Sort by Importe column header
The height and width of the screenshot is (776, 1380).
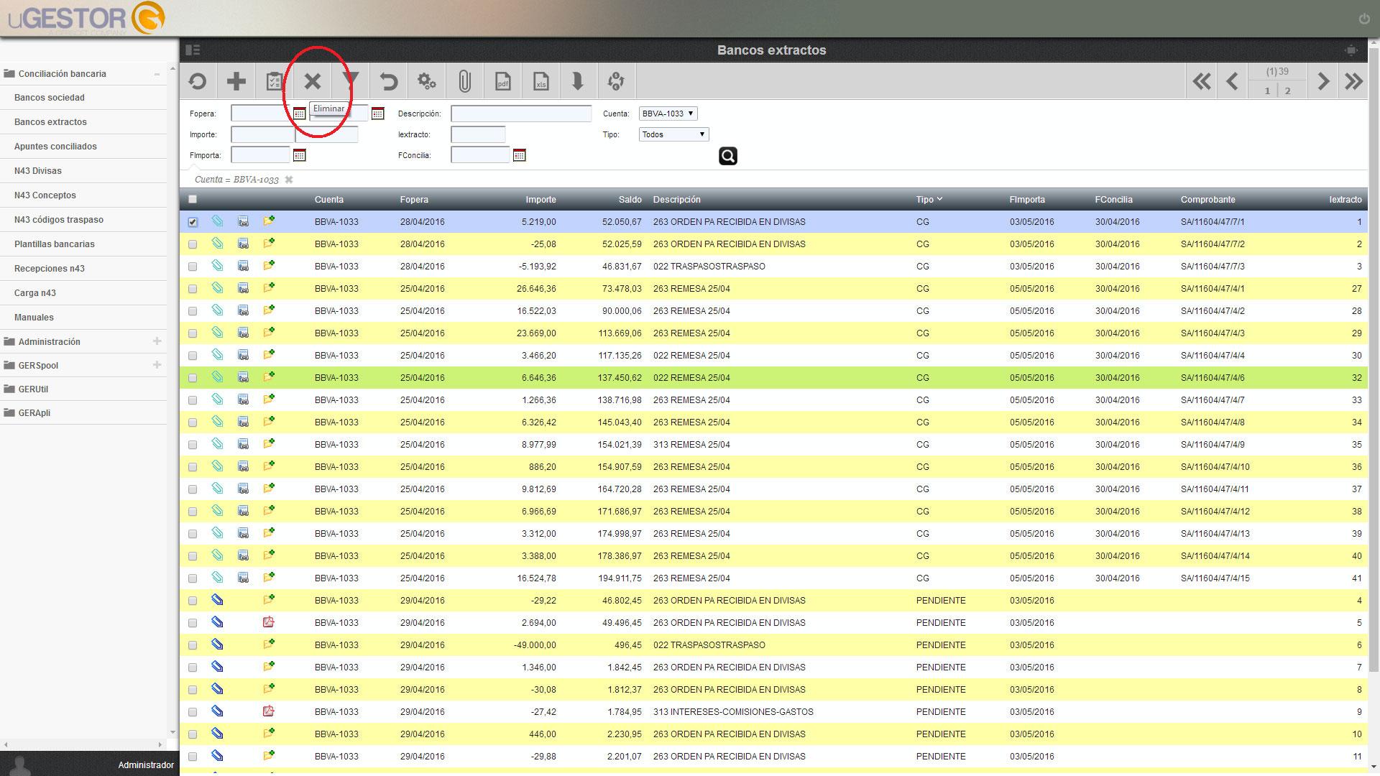point(540,199)
